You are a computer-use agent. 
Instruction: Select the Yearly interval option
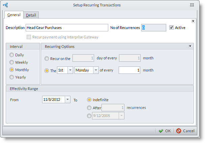12,77
